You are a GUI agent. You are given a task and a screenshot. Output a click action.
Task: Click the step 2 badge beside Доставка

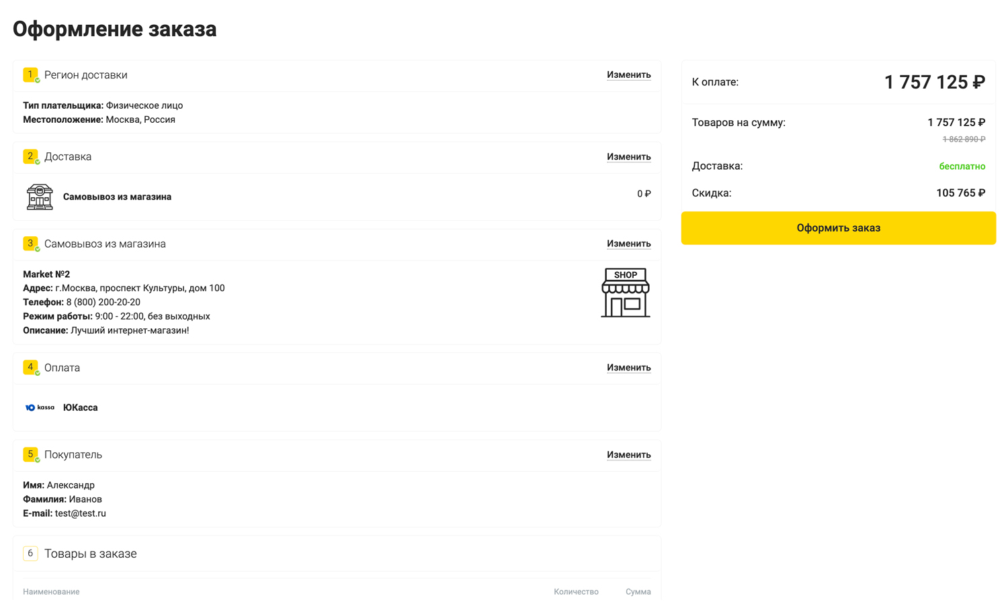(30, 156)
